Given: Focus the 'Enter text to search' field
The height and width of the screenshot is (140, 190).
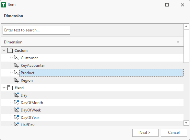Looking at the screenshot, I should [36, 30].
